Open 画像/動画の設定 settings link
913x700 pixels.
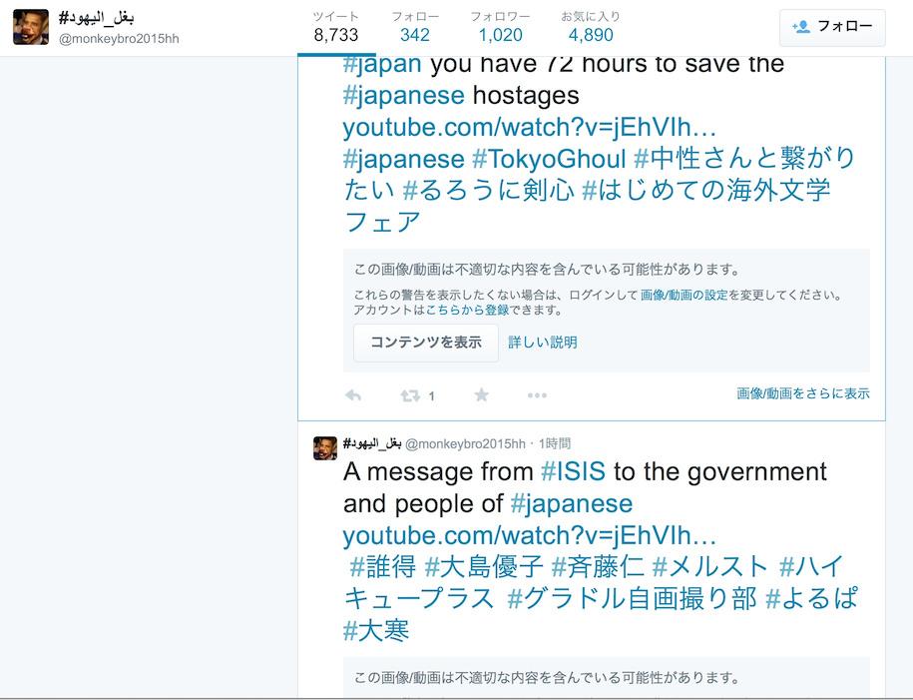pyautogui.click(x=685, y=295)
